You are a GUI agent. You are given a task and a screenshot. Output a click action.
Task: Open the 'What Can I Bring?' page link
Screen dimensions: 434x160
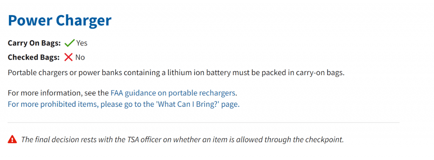click(x=124, y=105)
